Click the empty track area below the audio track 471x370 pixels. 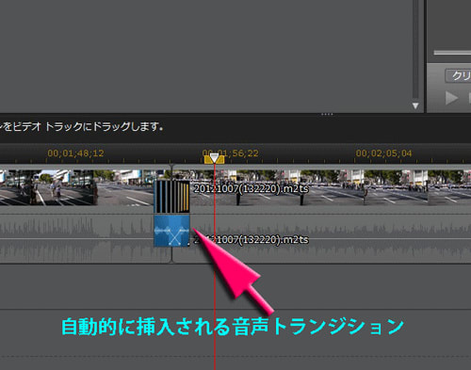click(235, 286)
